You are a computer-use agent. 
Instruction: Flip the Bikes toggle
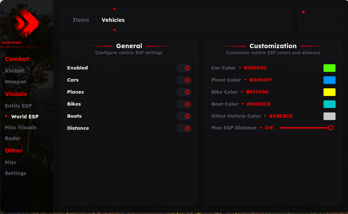coord(184,104)
